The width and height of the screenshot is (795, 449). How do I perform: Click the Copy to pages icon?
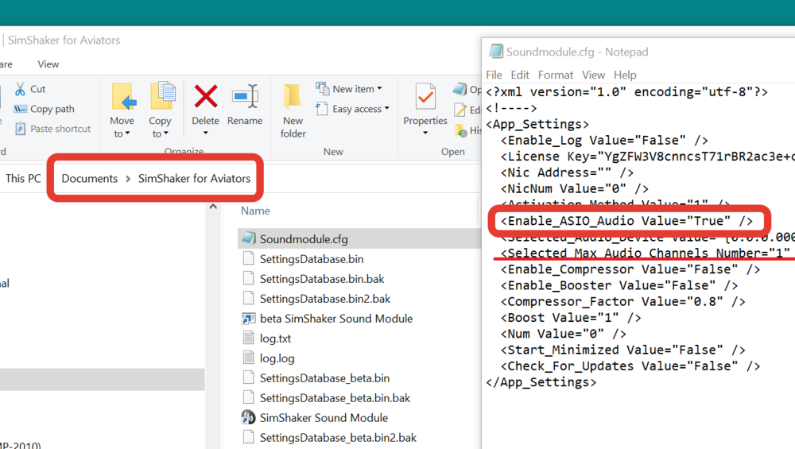(162, 96)
